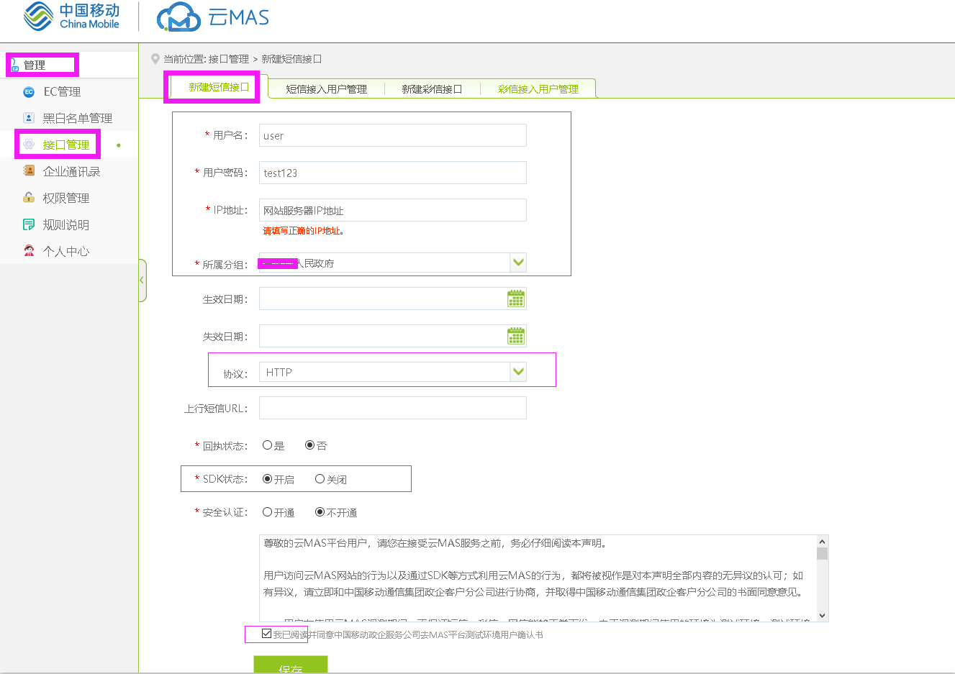
Task: Open 接口管理 in the sidebar
Action: (x=65, y=145)
